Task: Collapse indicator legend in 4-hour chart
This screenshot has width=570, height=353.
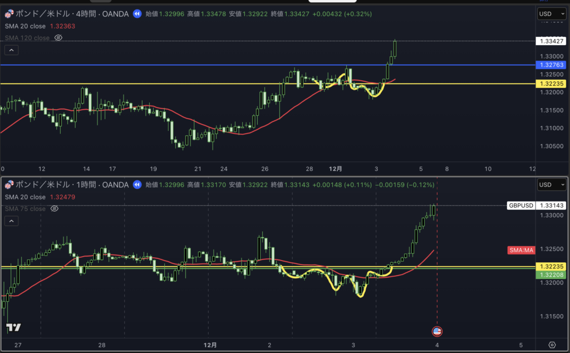Action: pos(11,50)
